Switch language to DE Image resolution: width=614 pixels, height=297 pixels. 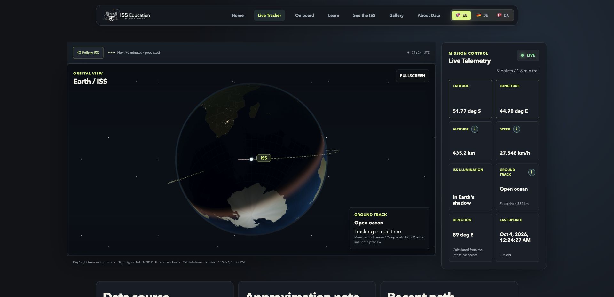pos(482,15)
